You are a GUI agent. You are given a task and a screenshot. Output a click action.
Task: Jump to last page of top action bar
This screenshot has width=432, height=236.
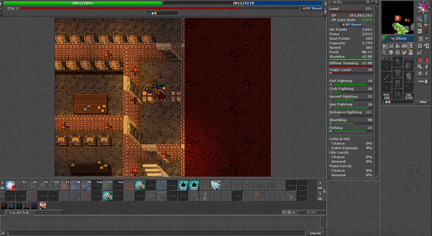coord(320,188)
